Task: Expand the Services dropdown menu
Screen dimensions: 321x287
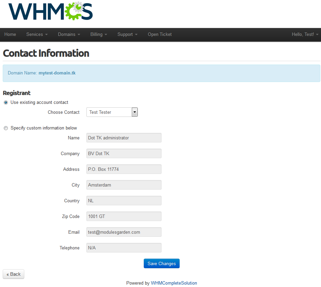Action: [x=37, y=35]
